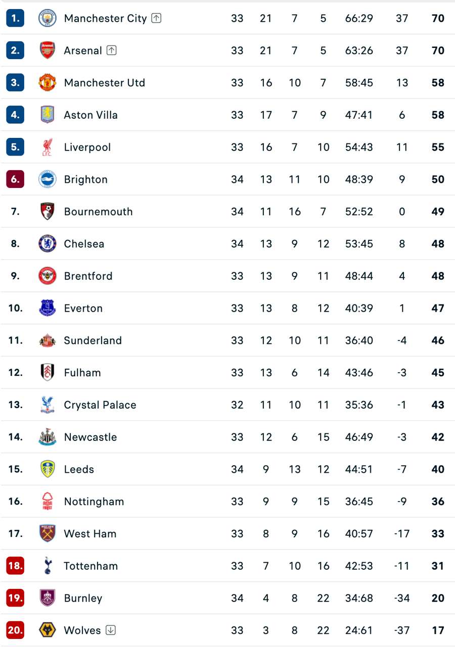Click the Wolves club crest

pos(47,630)
